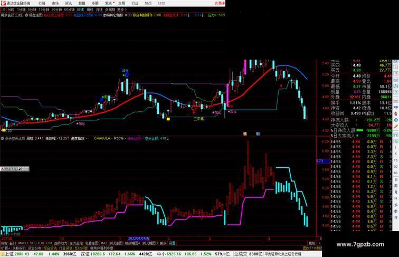
Task: Click the sub-chart 多头空头止损 indicator circle icon
Action: (x=2, y=139)
